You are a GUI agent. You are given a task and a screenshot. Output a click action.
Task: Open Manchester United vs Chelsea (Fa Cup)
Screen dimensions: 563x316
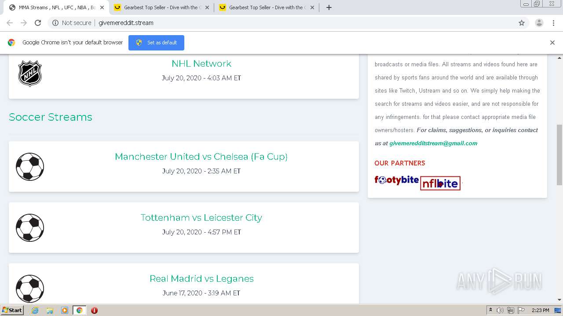tap(201, 157)
